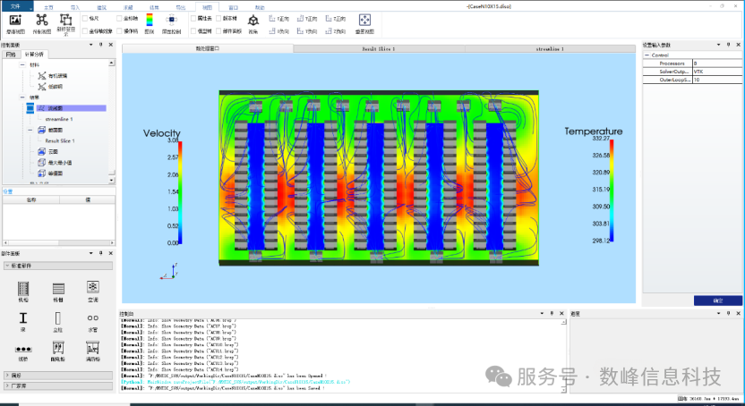Set view to X positive direction
The width and height of the screenshot is (745, 406).
(x=278, y=19)
